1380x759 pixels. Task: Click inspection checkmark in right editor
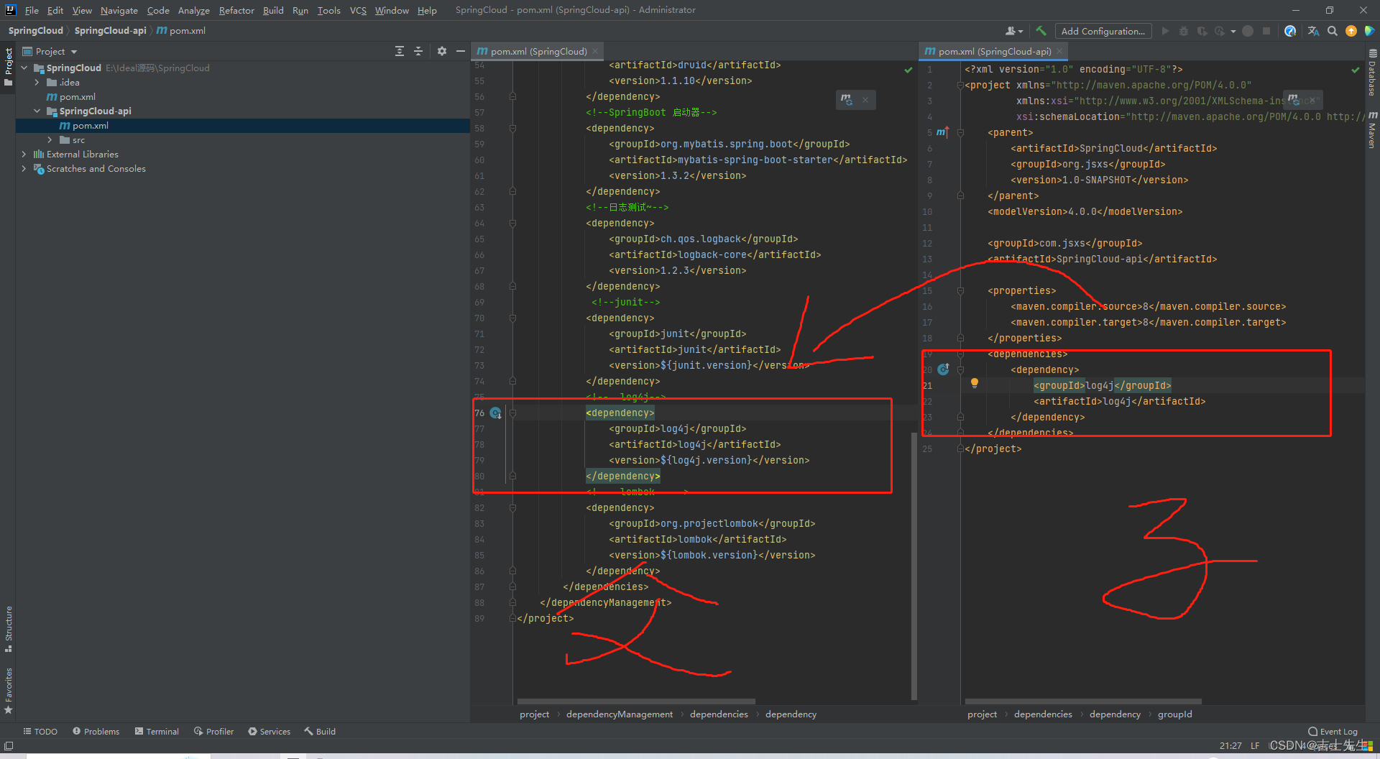(x=1356, y=70)
